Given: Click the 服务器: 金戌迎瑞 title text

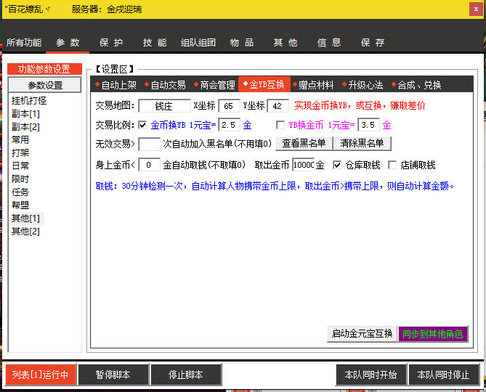Looking at the screenshot, I should tap(107, 9).
